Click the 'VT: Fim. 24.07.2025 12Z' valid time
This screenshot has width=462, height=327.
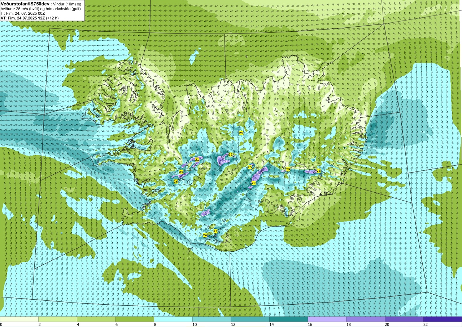pyautogui.click(x=23, y=18)
